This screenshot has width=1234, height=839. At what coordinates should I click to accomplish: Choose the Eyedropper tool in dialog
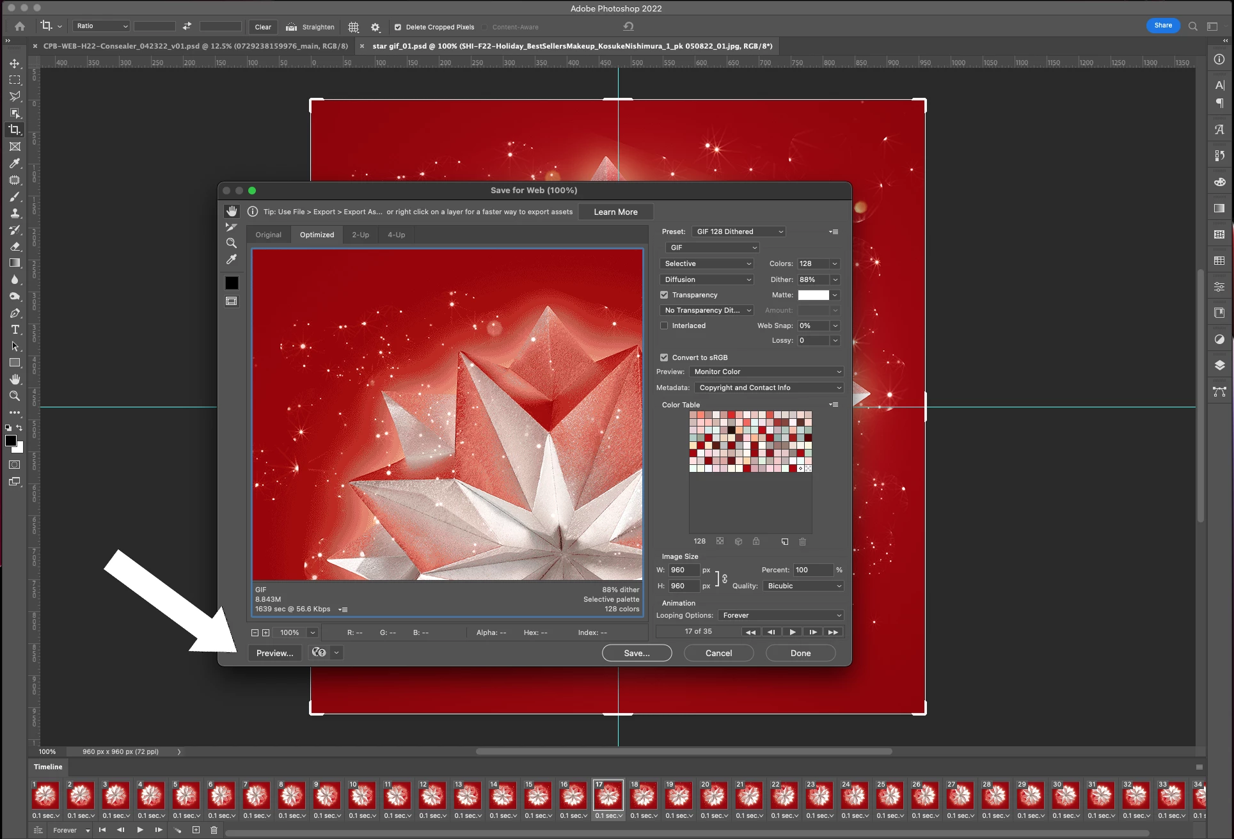232,259
